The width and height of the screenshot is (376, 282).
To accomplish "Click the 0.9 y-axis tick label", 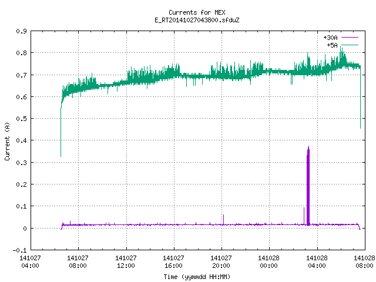I will click(x=21, y=31).
